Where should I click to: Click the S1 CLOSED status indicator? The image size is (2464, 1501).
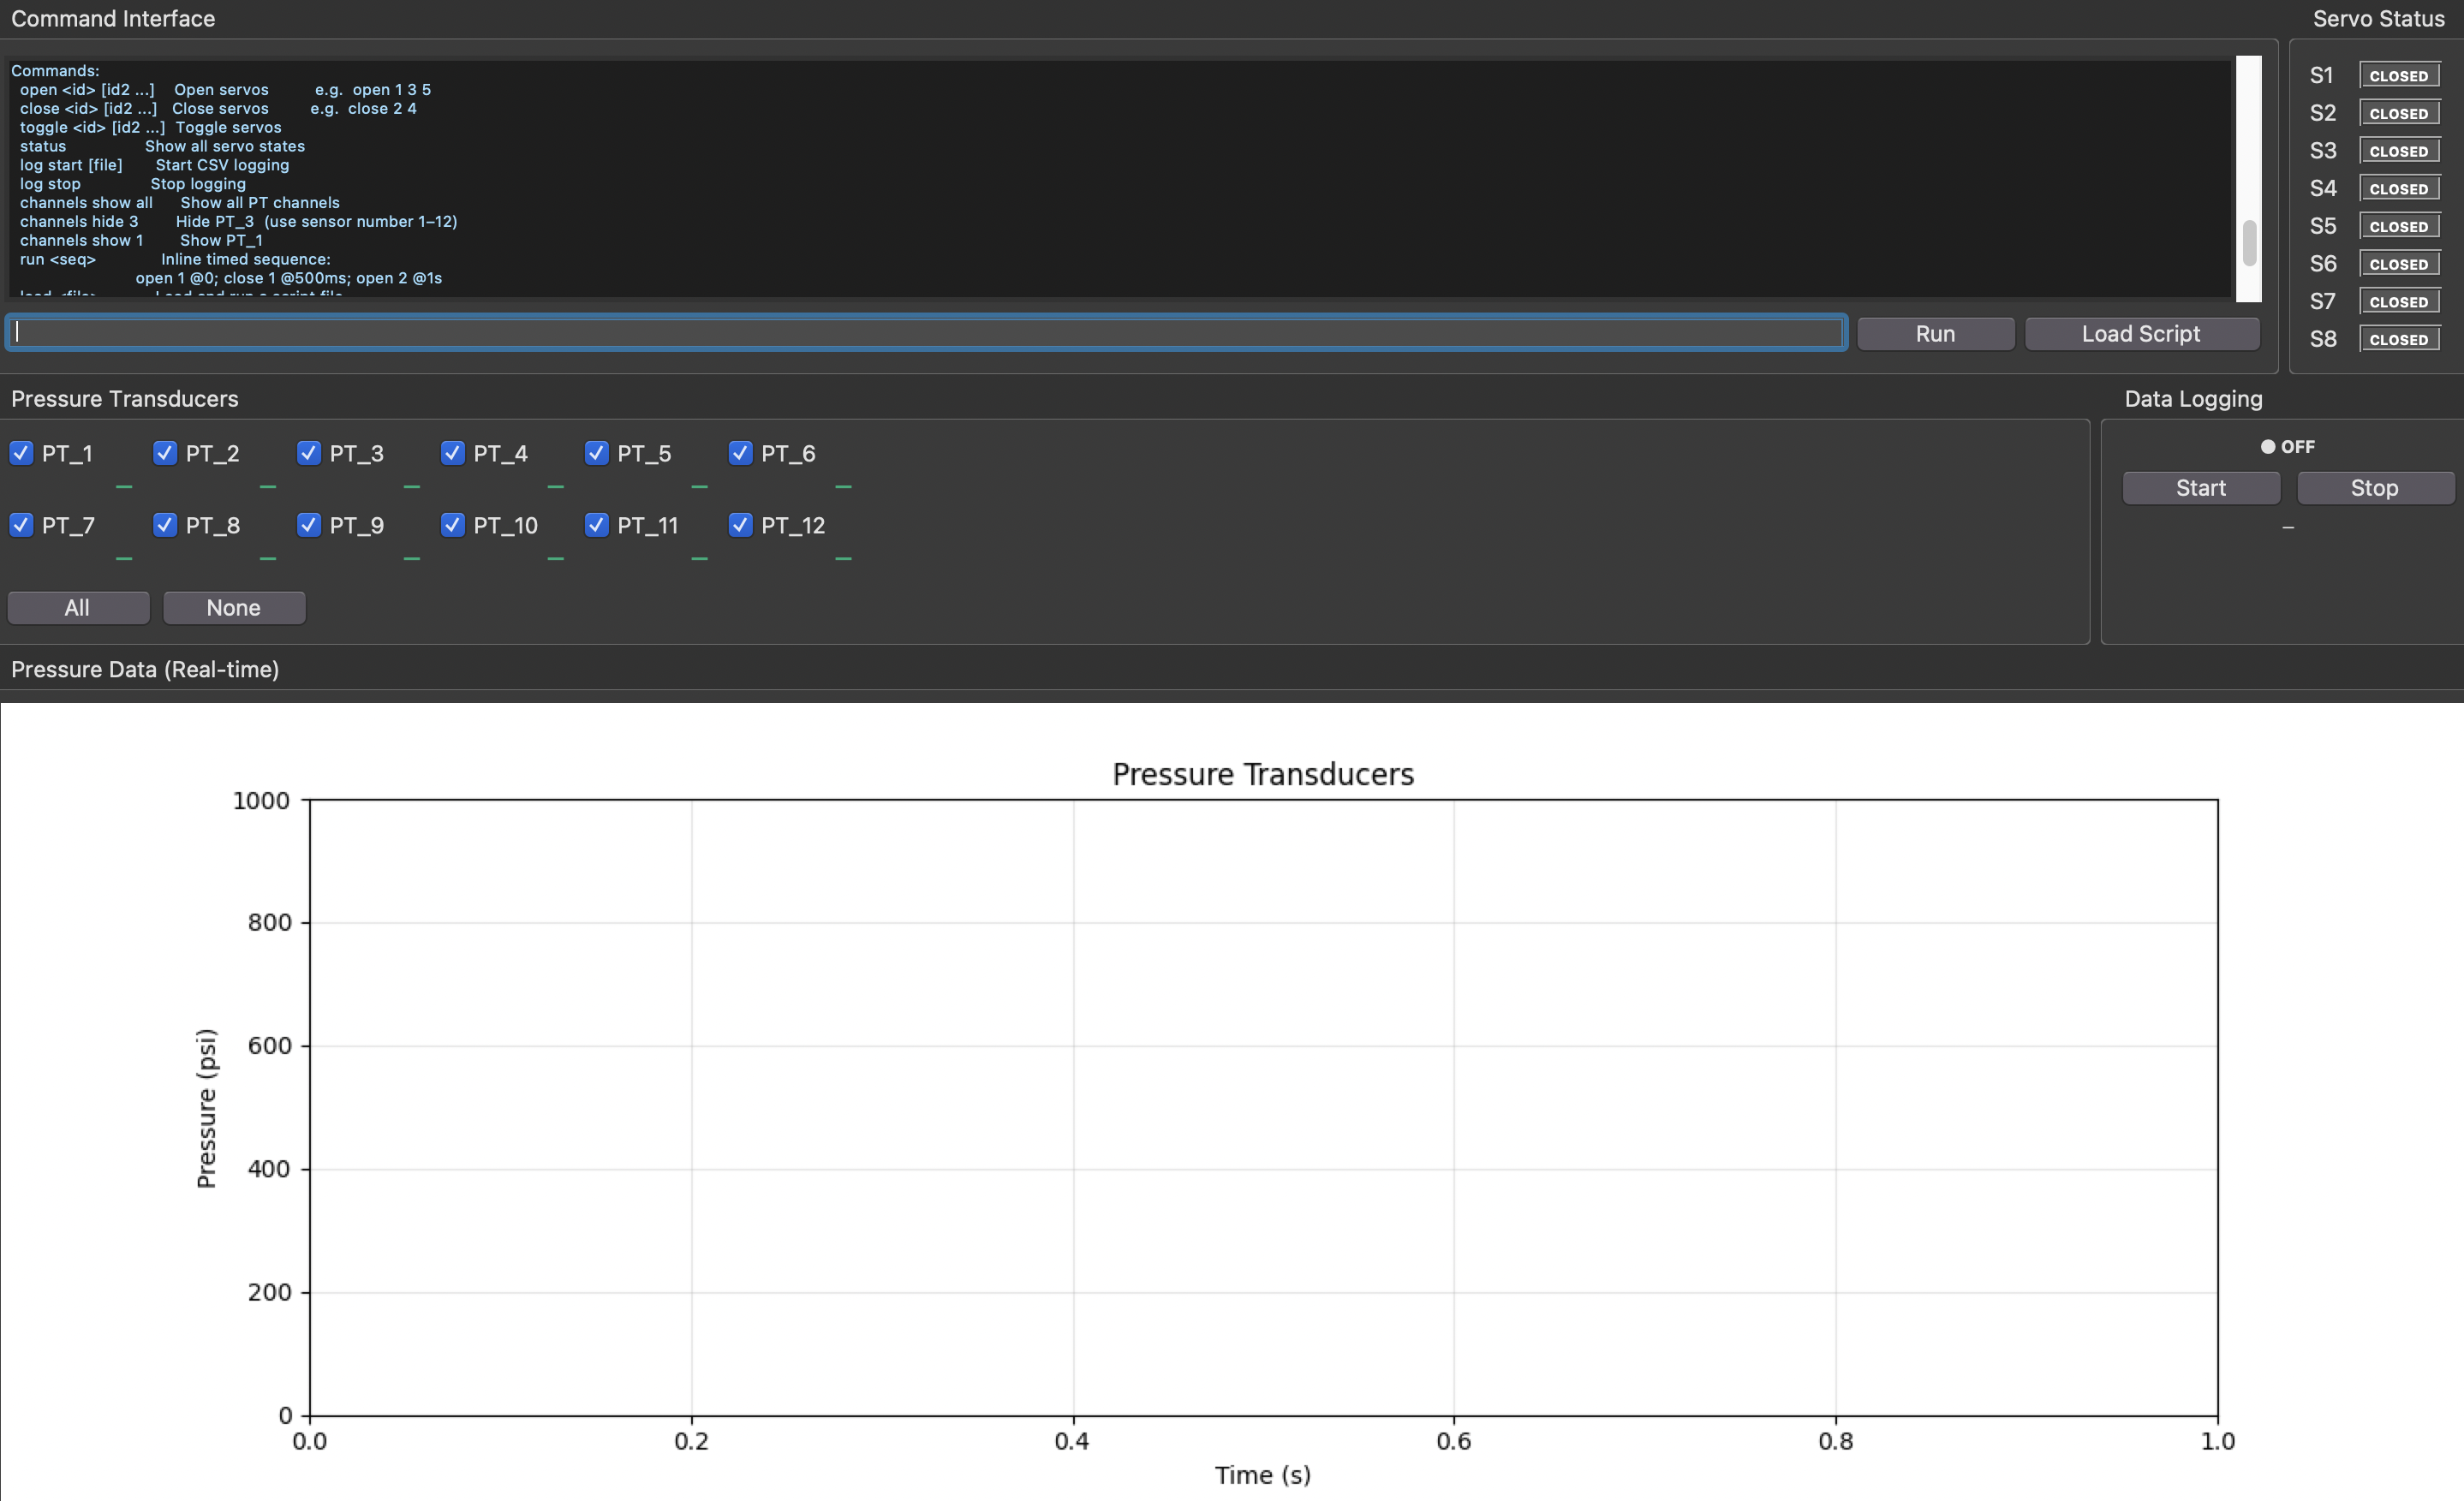pyautogui.click(x=2398, y=76)
